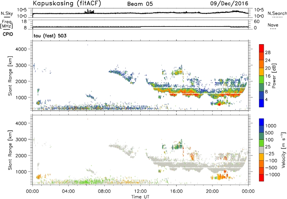Click the orange velocity patch near 21:00 at 600 km

pos(221,177)
